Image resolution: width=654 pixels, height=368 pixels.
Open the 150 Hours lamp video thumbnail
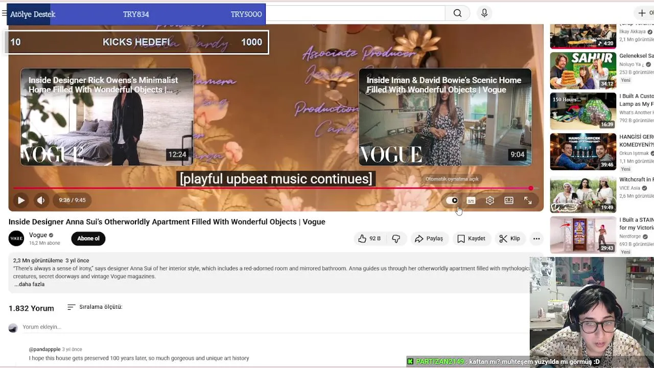tap(583, 111)
